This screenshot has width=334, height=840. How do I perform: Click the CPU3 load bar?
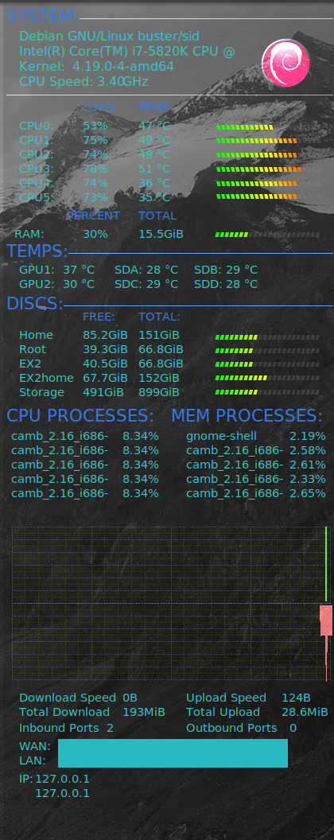click(x=268, y=169)
